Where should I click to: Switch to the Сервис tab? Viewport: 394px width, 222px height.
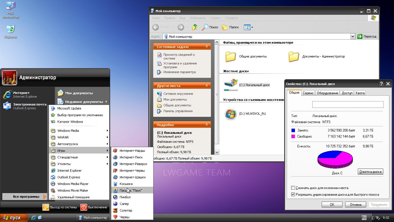point(308,93)
